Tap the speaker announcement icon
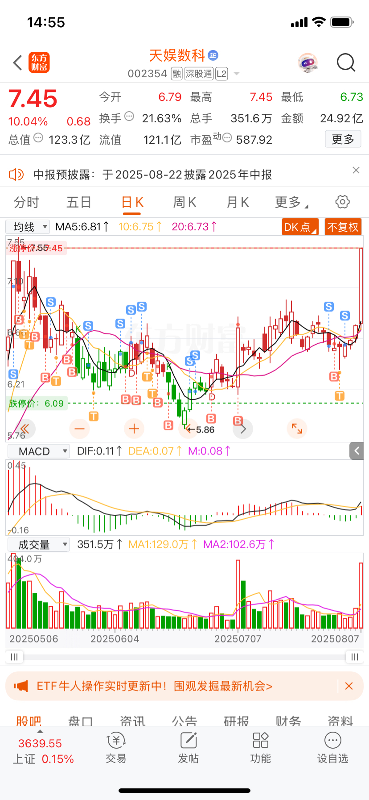The width and height of the screenshot is (369, 800). pyautogui.click(x=16, y=175)
